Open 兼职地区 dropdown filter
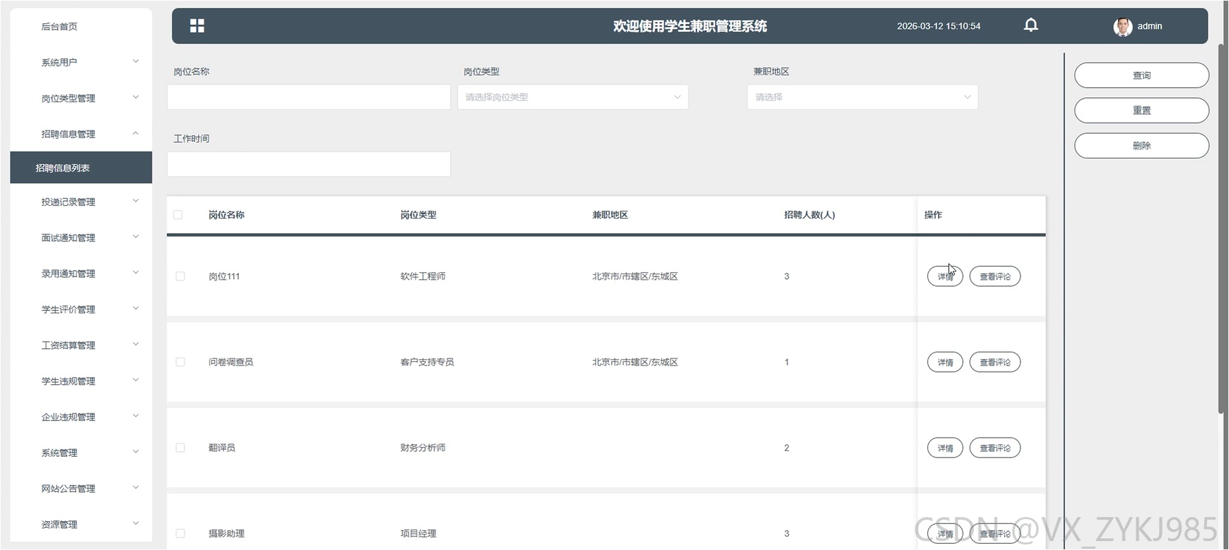Image resolution: width=1229 pixels, height=550 pixels. [862, 97]
